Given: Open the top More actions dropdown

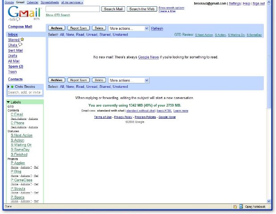Looking at the screenshot, I should coord(129,29).
